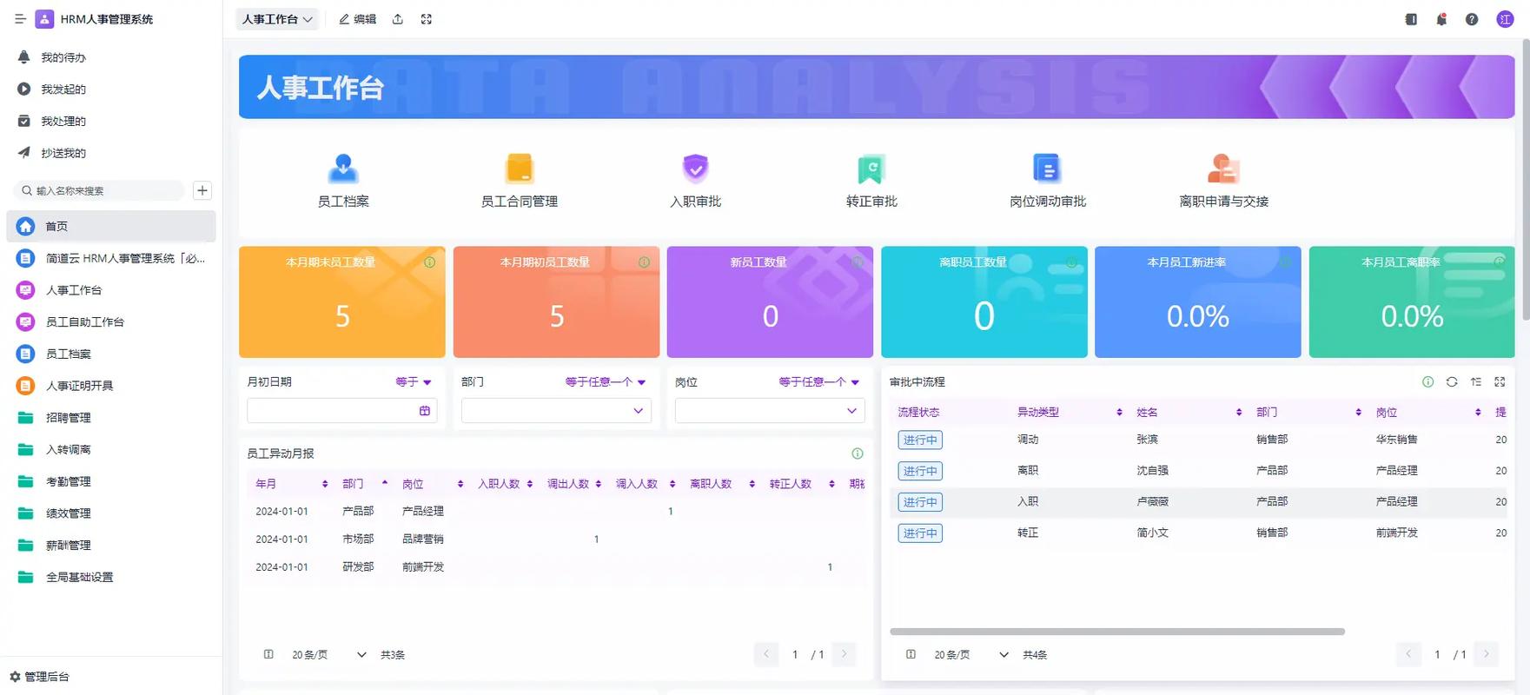Toggle fullscreen for 审批中流程 panel
Viewport: 1530px width, 695px height.
(x=1500, y=382)
